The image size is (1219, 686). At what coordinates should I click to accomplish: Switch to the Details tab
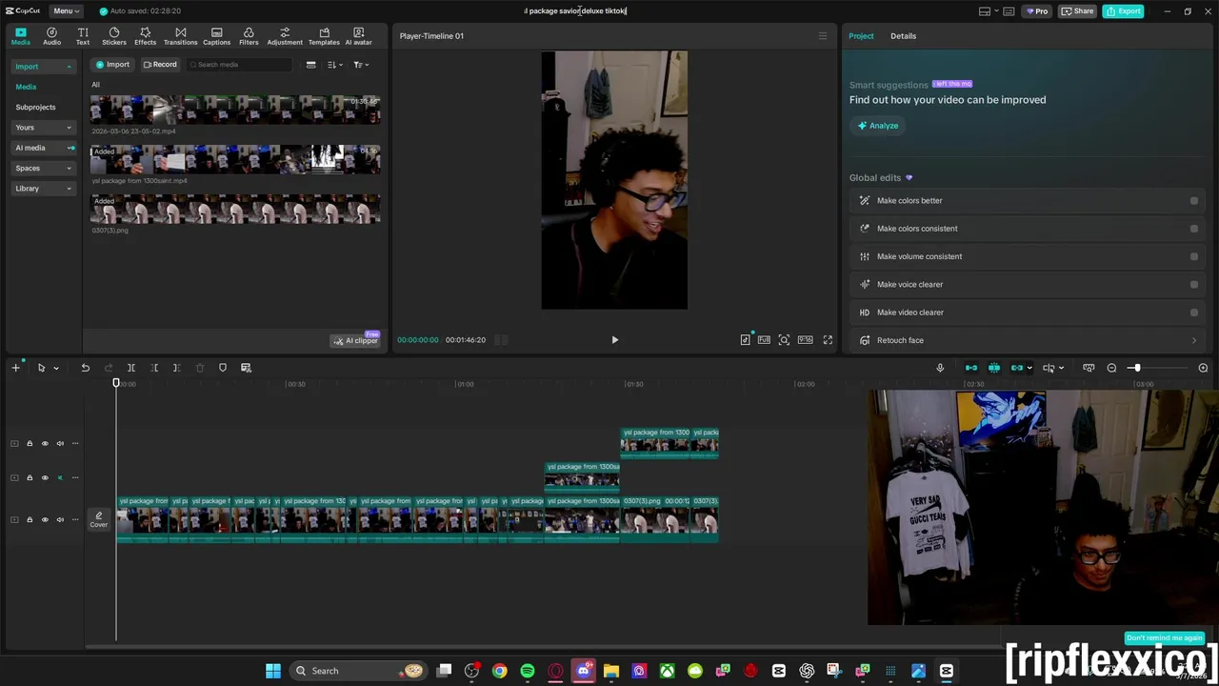[903, 36]
